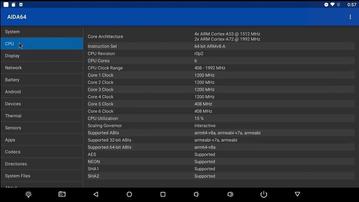This screenshot has height=202, width=359.
Task: Tap the Home circle icon
Action: [x=129, y=194]
